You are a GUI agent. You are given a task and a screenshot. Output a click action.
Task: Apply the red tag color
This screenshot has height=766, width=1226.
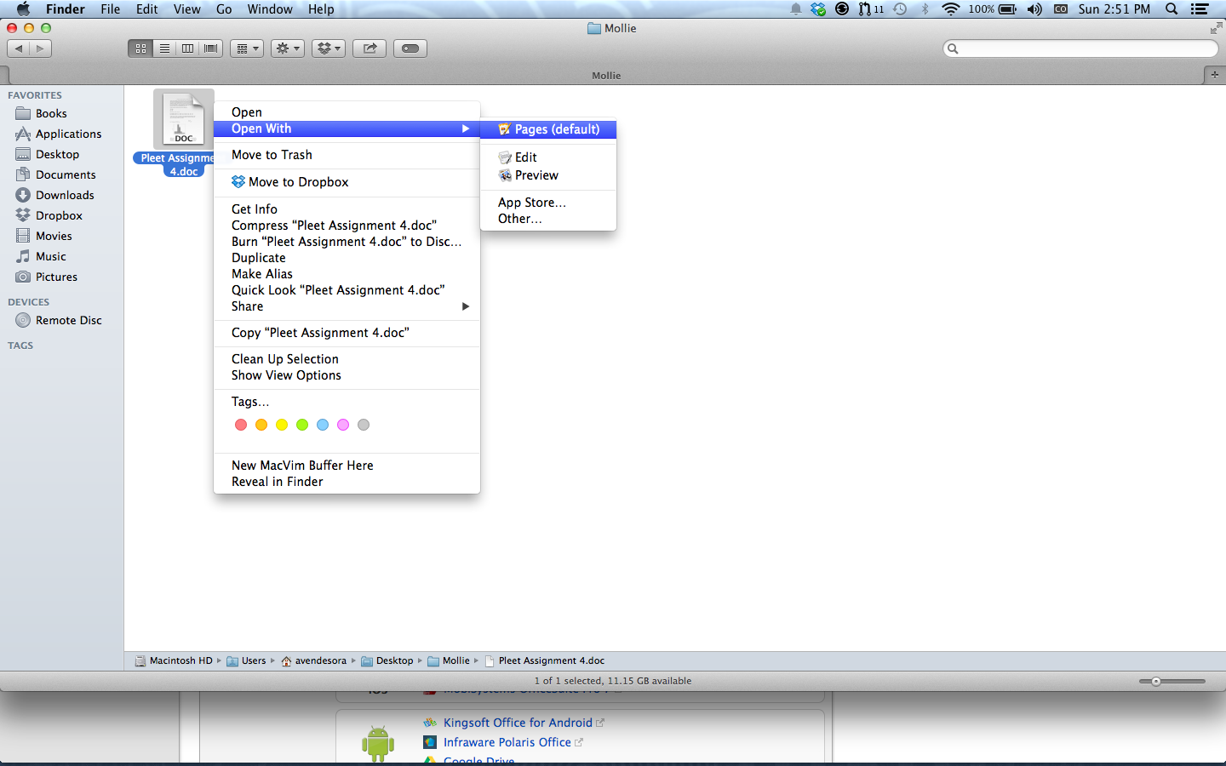(241, 425)
